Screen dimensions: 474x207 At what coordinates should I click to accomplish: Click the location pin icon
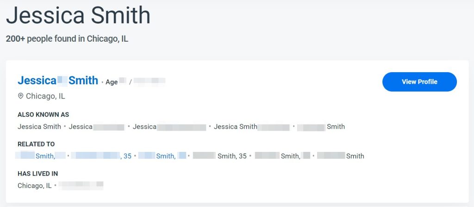coord(20,96)
